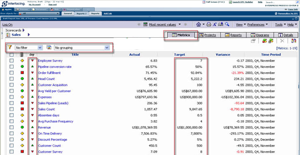The height and width of the screenshot is (155, 300).
Task: Open the General tab
Action: tap(68, 14)
